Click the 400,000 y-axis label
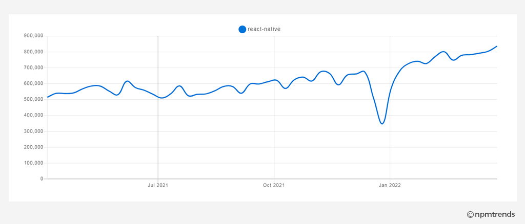 [x=33, y=116]
